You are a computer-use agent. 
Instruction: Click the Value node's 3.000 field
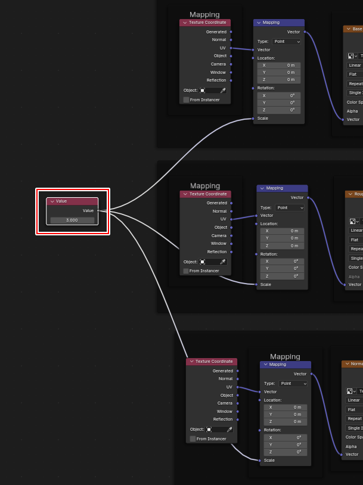click(x=72, y=220)
